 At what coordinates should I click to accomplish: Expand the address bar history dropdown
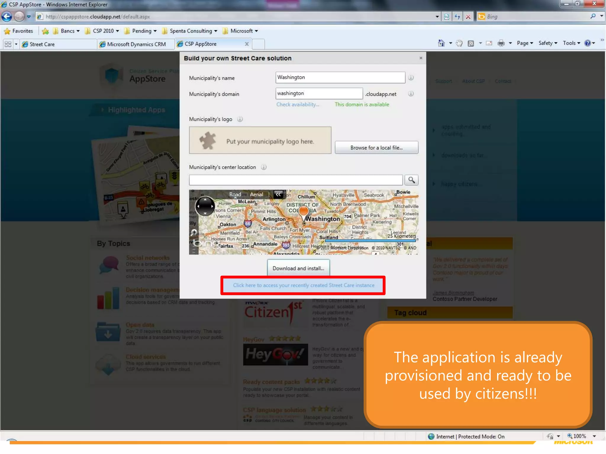tap(437, 17)
